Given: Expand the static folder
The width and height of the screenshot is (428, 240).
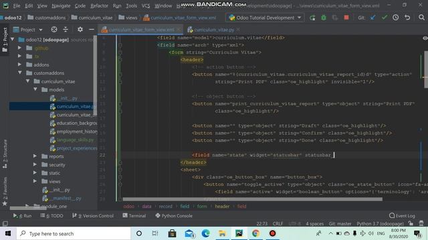Looking at the screenshot, I should pyautogui.click(x=35, y=173).
